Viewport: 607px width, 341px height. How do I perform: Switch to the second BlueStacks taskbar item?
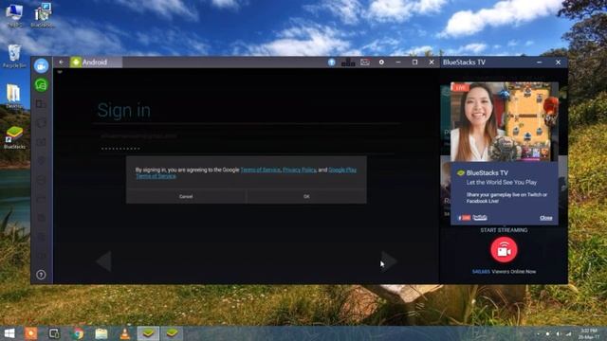172,333
